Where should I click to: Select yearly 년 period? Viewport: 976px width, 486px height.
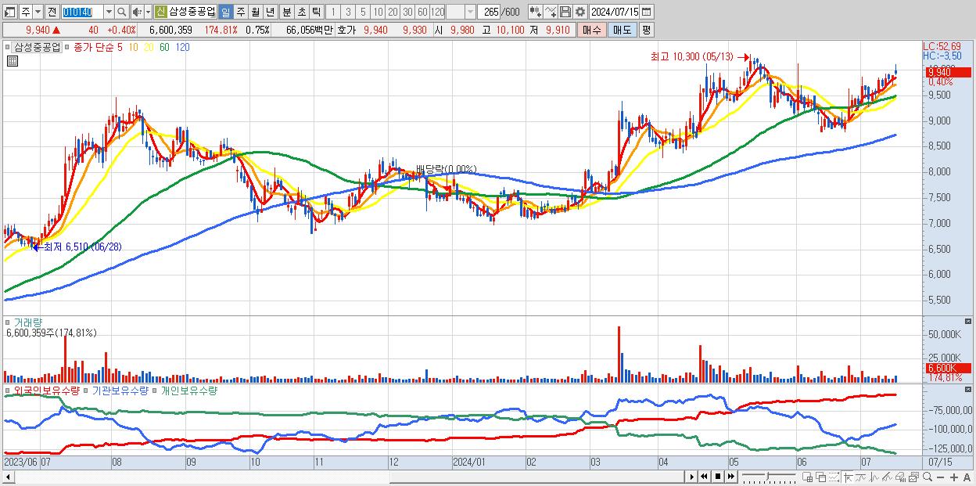270,13
